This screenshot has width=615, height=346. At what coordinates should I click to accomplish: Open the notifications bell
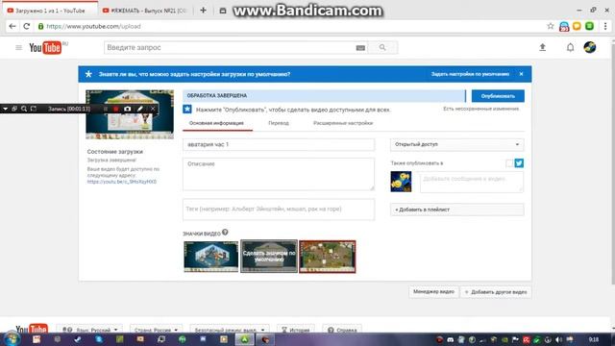click(570, 47)
